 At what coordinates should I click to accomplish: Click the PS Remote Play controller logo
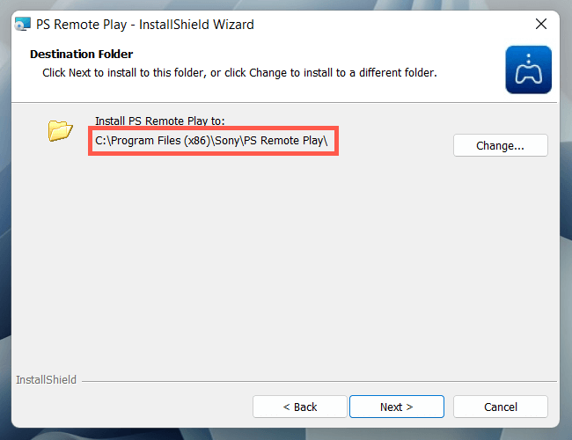pyautogui.click(x=528, y=70)
